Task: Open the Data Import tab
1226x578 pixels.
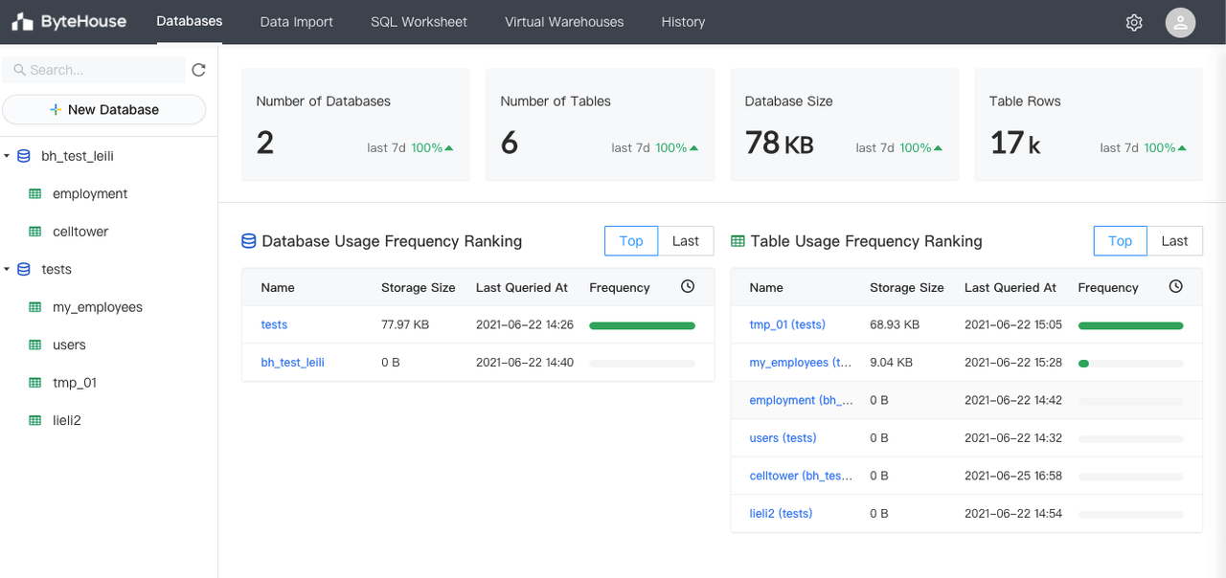Action: (297, 22)
